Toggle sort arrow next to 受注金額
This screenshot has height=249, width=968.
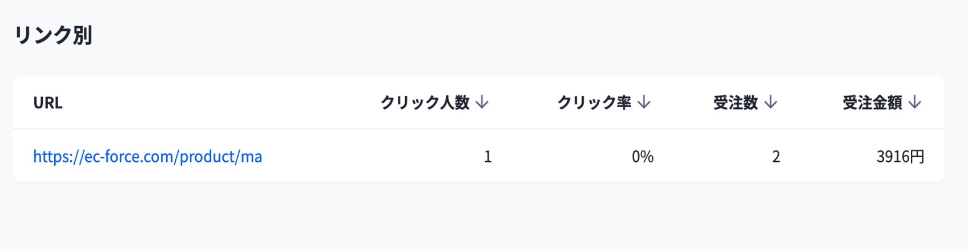(915, 103)
